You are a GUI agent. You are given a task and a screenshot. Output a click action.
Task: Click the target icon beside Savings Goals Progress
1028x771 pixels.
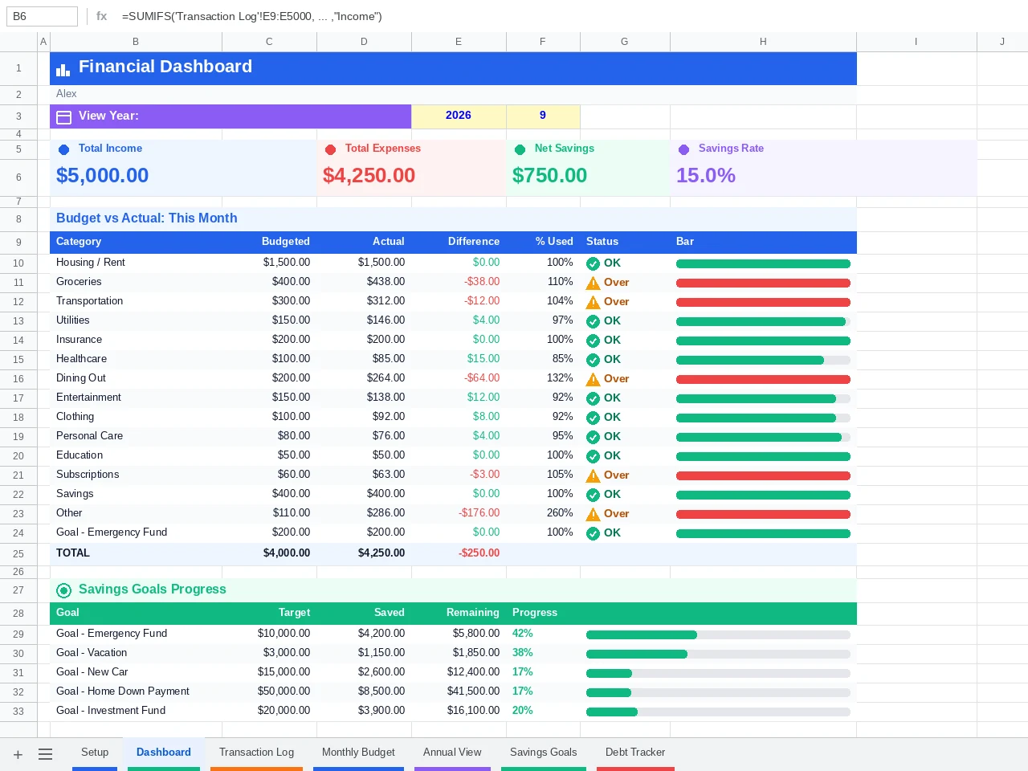[64, 590]
